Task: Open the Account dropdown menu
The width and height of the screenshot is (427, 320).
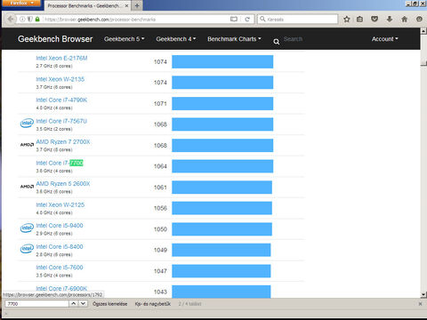Action: (x=385, y=39)
